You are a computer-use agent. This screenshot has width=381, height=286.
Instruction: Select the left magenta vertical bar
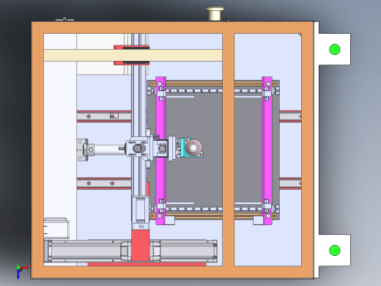(160, 150)
